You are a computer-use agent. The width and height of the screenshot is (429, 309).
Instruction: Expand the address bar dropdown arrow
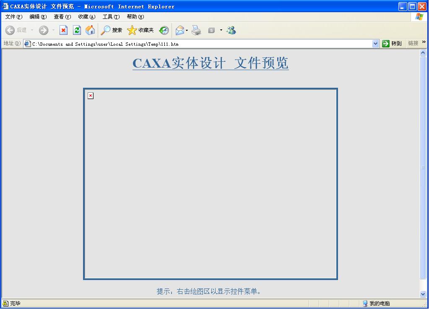coord(375,44)
